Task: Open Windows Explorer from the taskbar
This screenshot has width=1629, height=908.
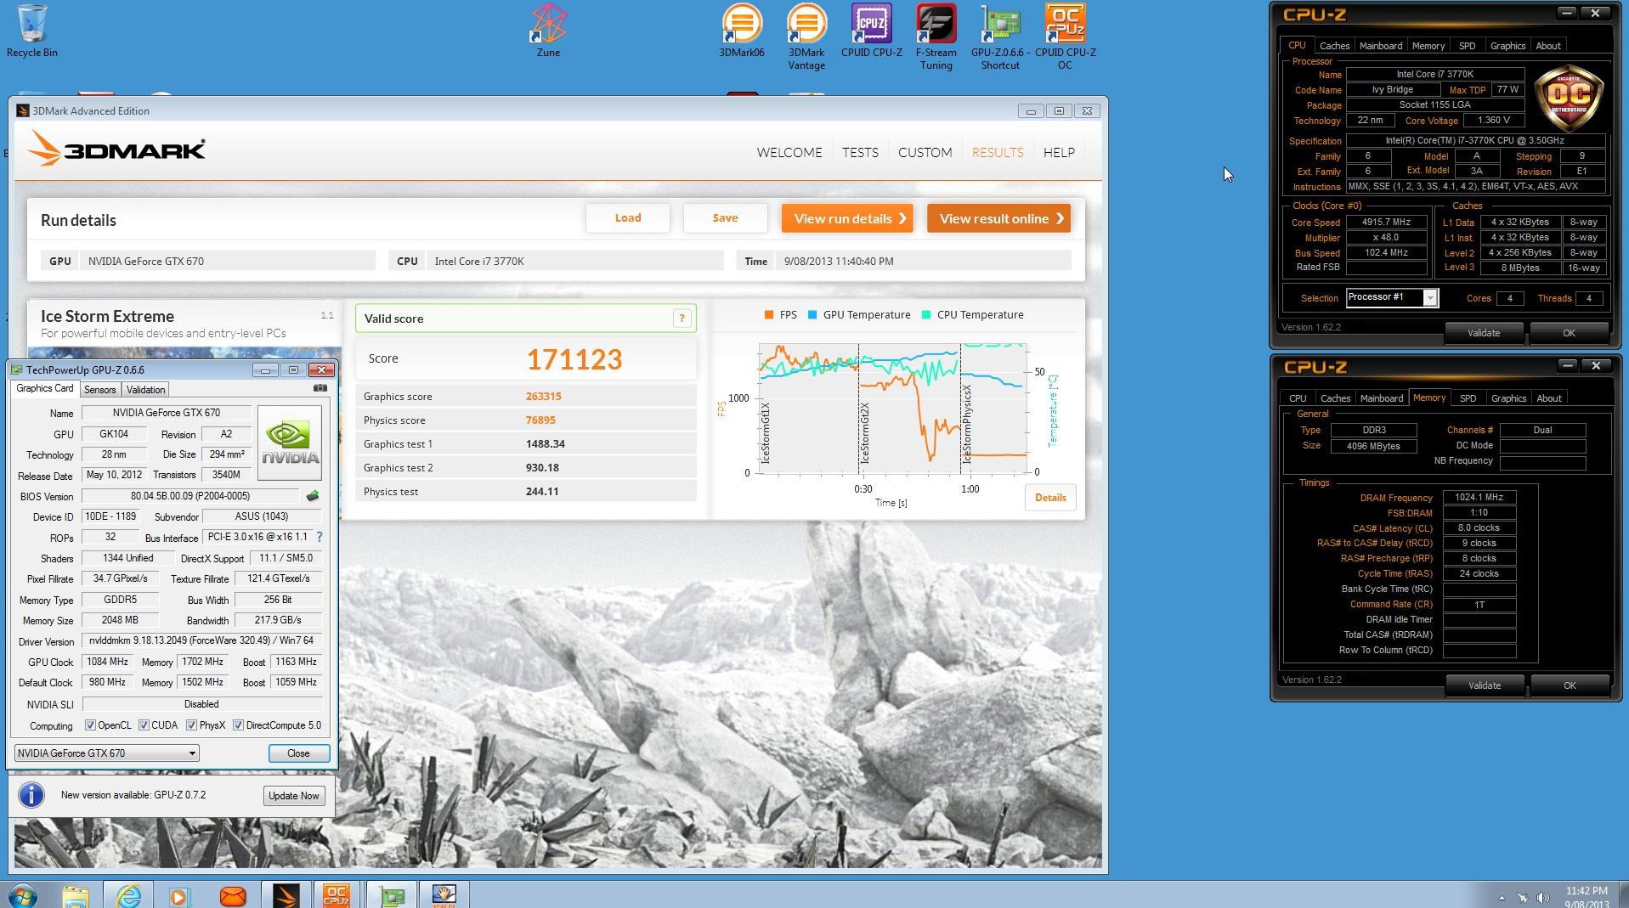Action: pos(76,895)
